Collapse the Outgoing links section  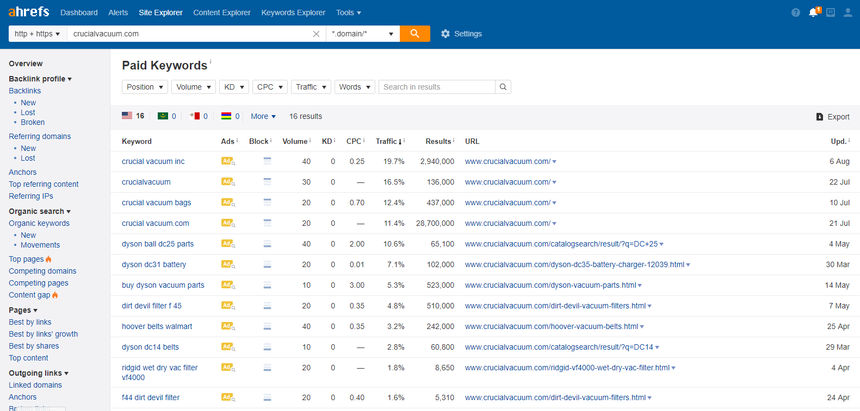[39, 373]
